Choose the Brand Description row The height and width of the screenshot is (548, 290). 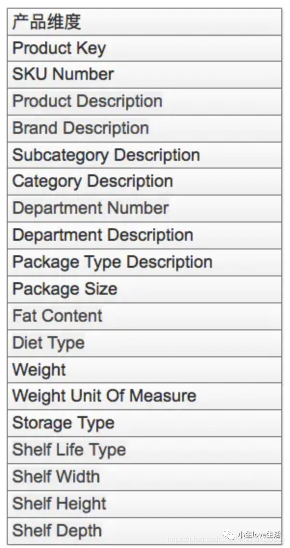tap(145, 129)
